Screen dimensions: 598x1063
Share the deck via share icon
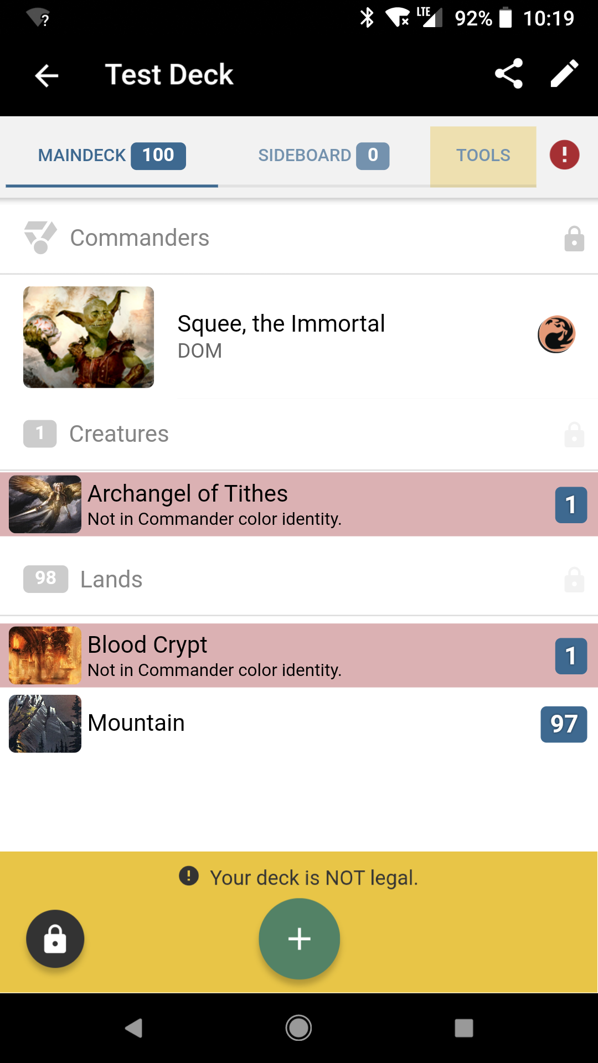pos(508,74)
